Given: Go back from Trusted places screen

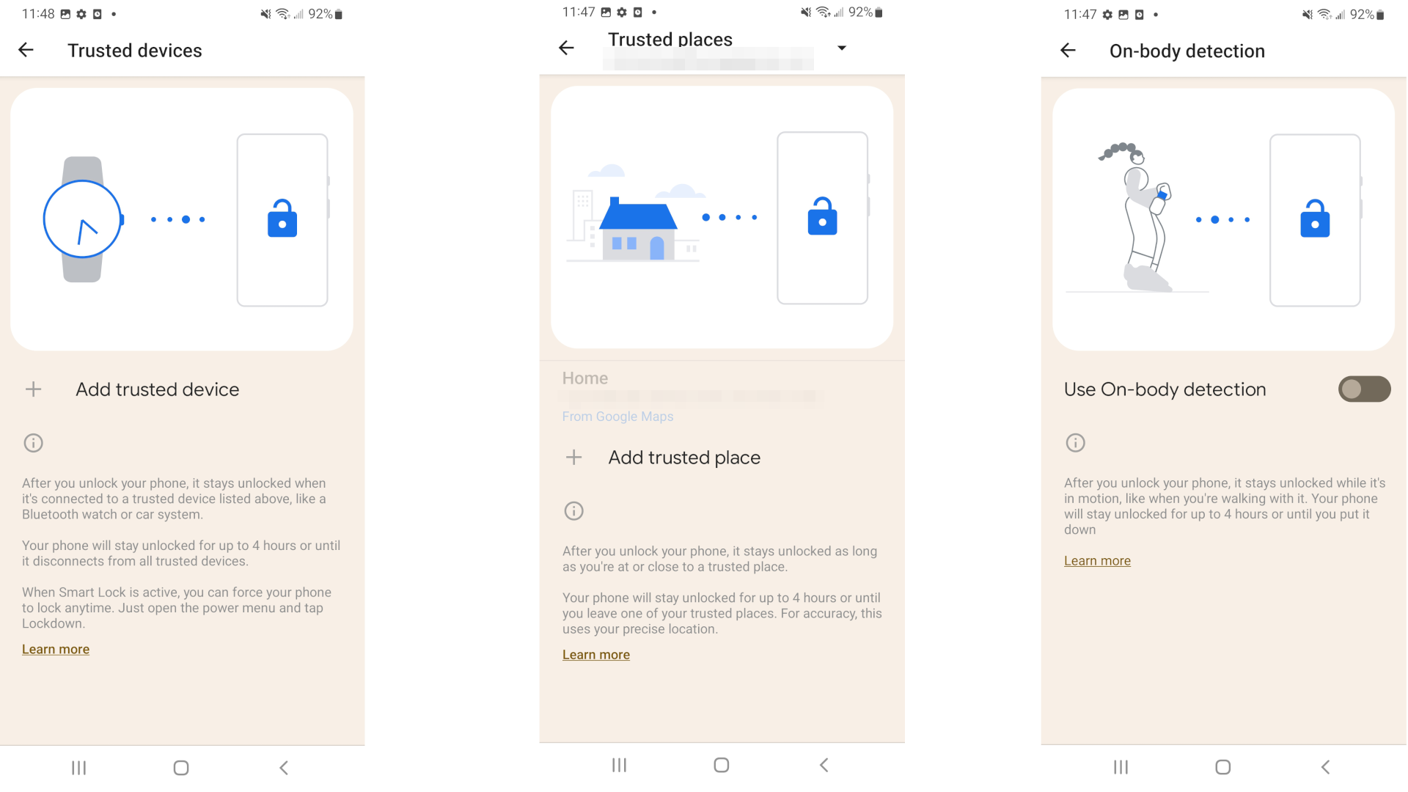Looking at the screenshot, I should (566, 48).
